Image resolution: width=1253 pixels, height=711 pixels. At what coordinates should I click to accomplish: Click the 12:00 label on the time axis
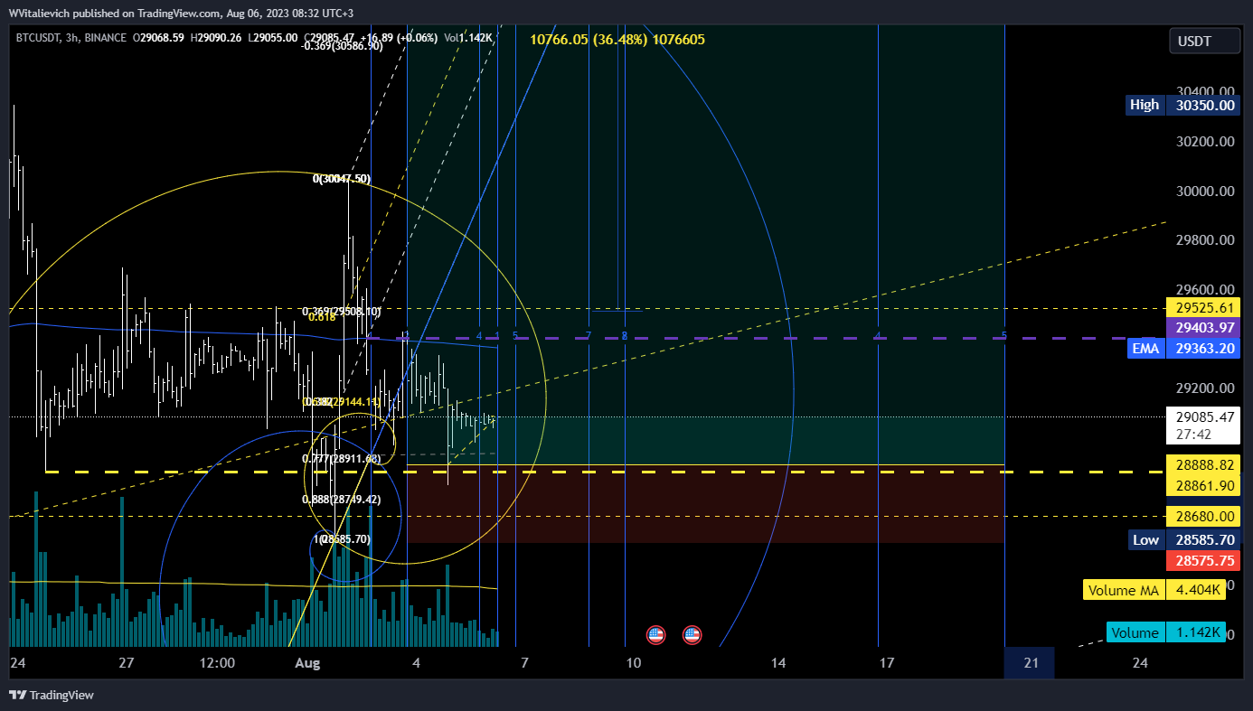(x=217, y=663)
